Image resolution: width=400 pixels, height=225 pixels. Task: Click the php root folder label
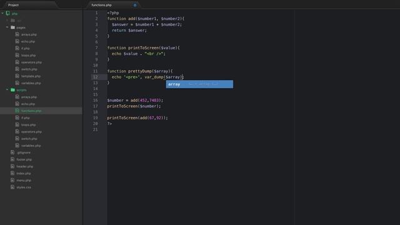click(14, 14)
